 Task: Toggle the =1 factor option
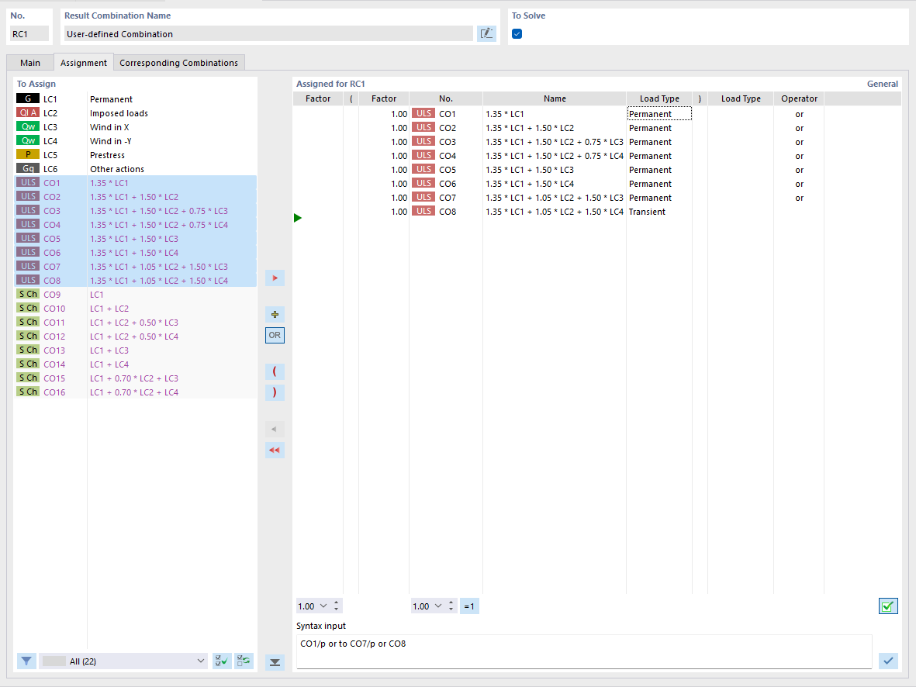pos(469,606)
